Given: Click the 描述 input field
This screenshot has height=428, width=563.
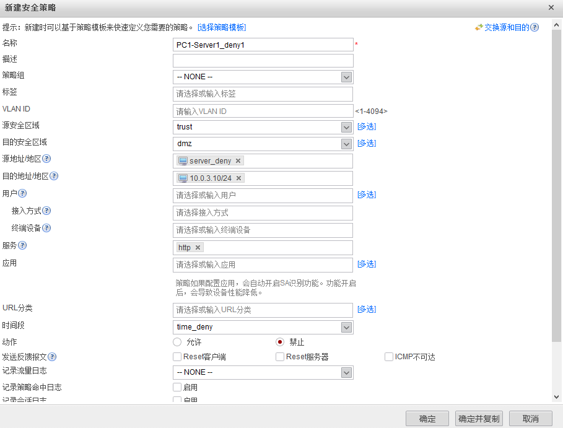Looking at the screenshot, I should tap(263, 61).
